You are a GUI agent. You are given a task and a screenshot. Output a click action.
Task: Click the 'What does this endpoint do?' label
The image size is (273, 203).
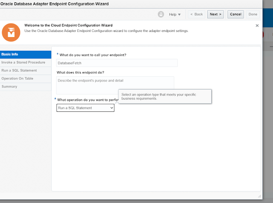click(x=80, y=72)
